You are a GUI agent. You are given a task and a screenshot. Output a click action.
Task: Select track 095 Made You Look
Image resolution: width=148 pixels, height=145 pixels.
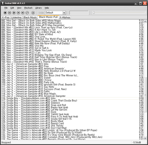point(72,50)
